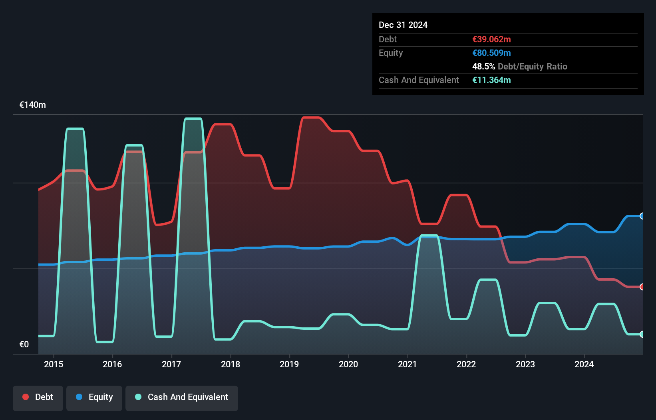Click the €140m y-axis label
Viewport: 656px width, 420px height.
pyautogui.click(x=33, y=105)
